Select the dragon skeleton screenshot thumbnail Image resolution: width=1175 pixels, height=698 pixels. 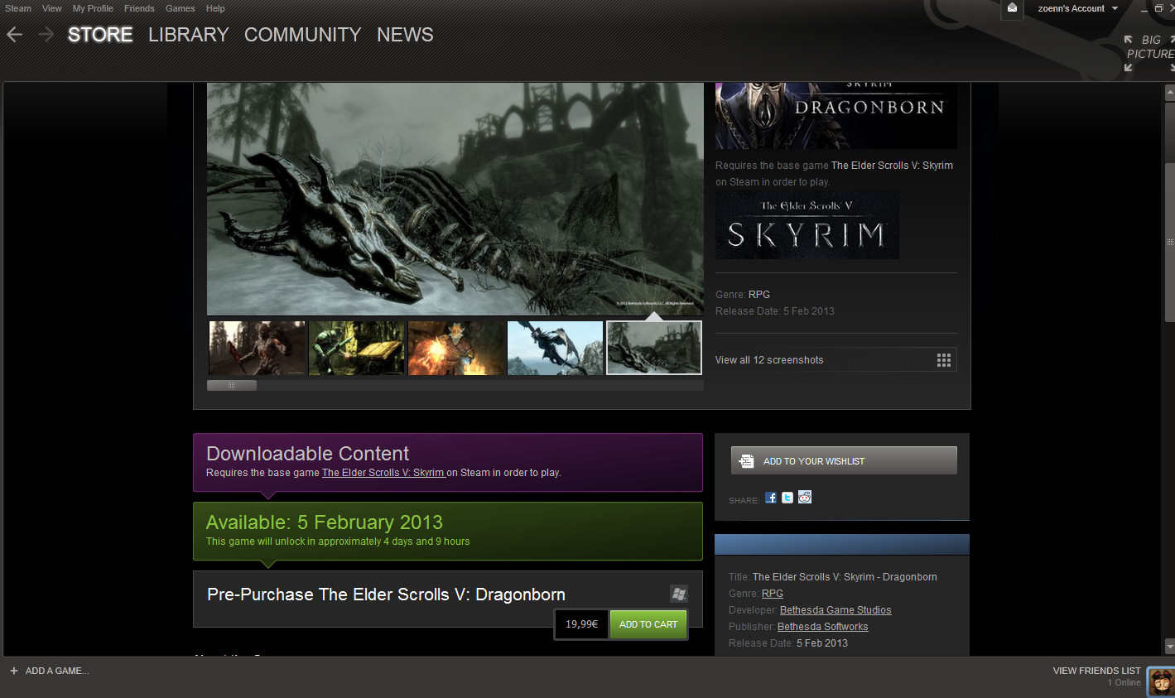pos(654,348)
